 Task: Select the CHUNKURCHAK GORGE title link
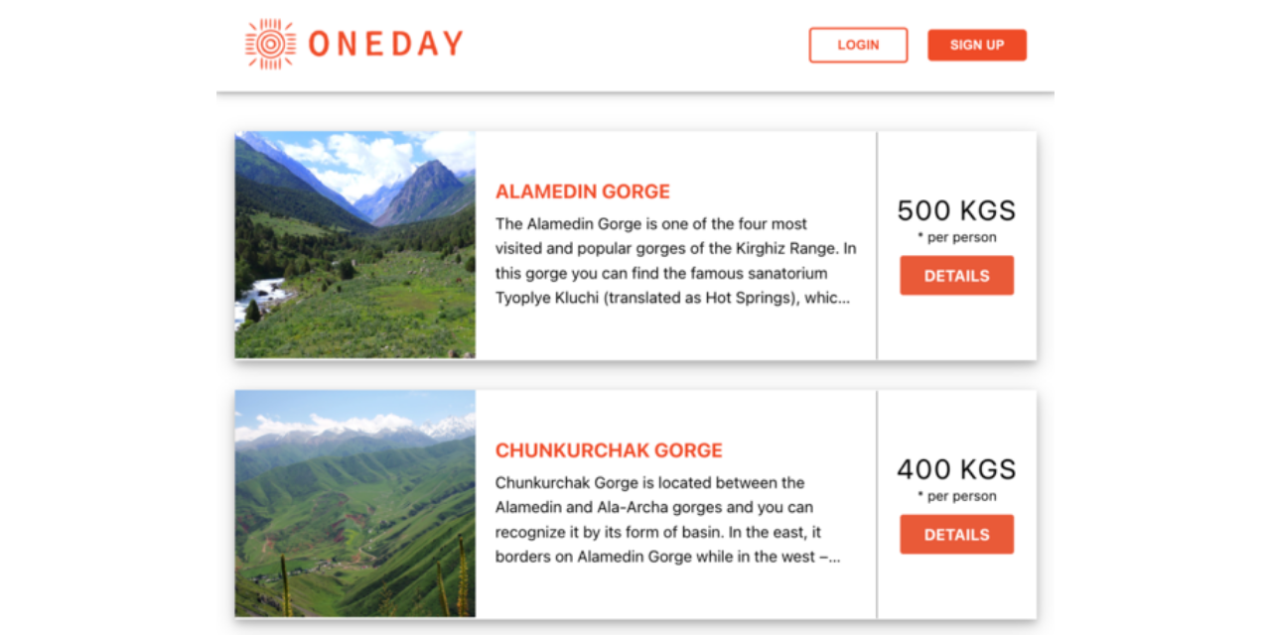pos(609,449)
